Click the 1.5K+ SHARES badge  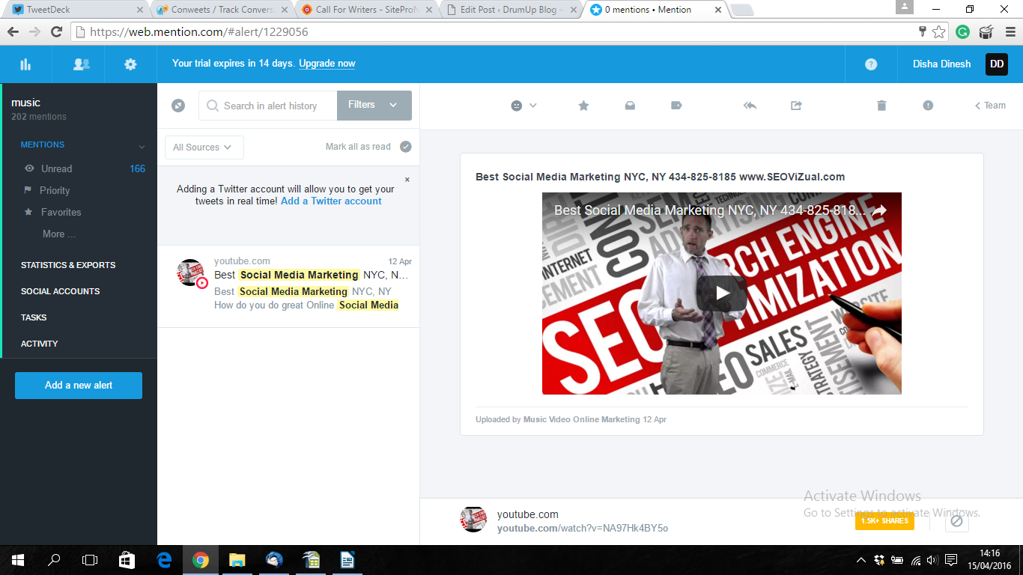pyautogui.click(x=884, y=521)
